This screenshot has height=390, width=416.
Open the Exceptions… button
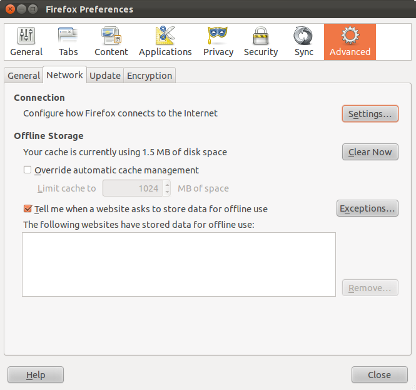coord(367,208)
